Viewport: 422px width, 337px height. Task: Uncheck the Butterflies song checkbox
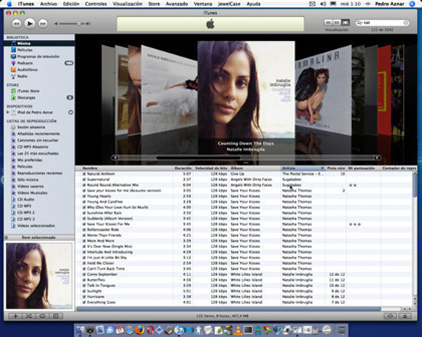[84, 280]
